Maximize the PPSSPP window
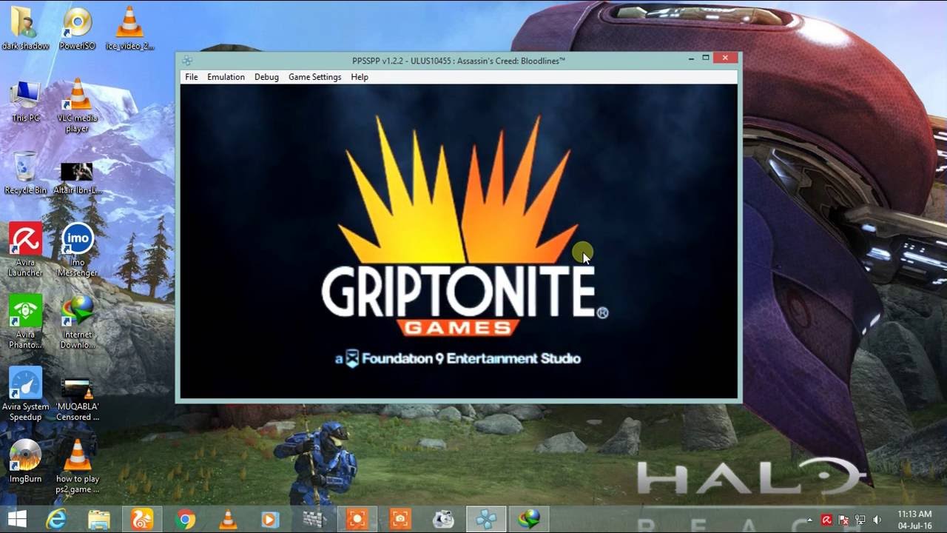This screenshot has height=533, width=947. (706, 58)
